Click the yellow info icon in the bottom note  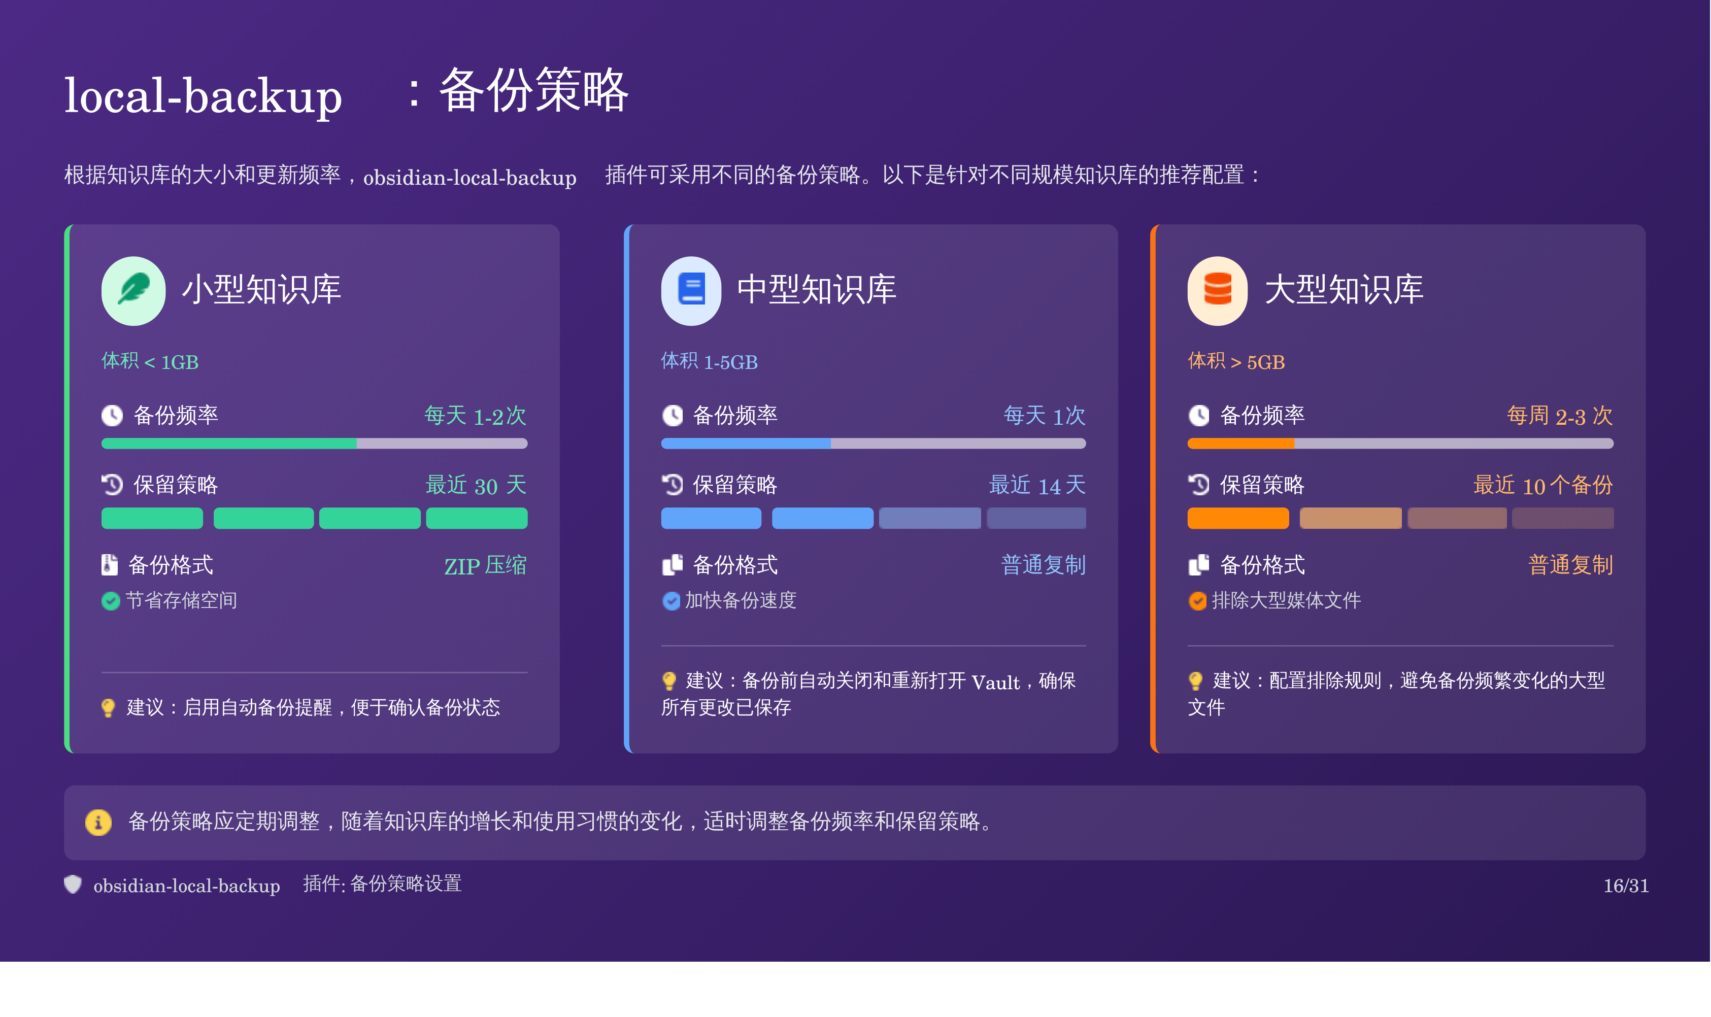coord(98,822)
